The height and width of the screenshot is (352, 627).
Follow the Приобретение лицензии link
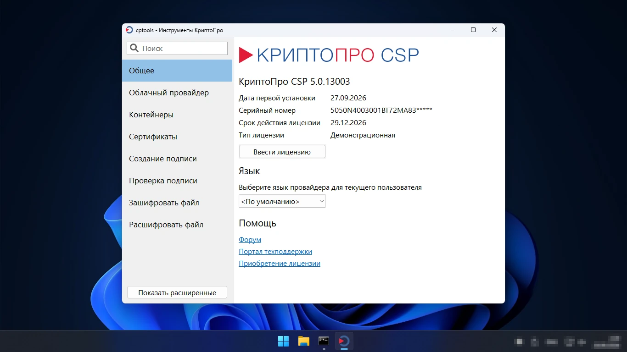[x=280, y=263]
